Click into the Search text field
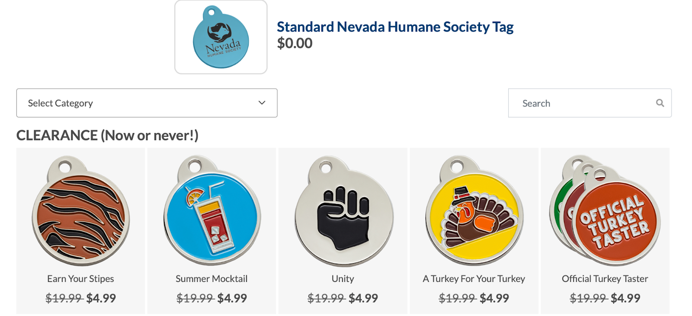 tap(584, 103)
